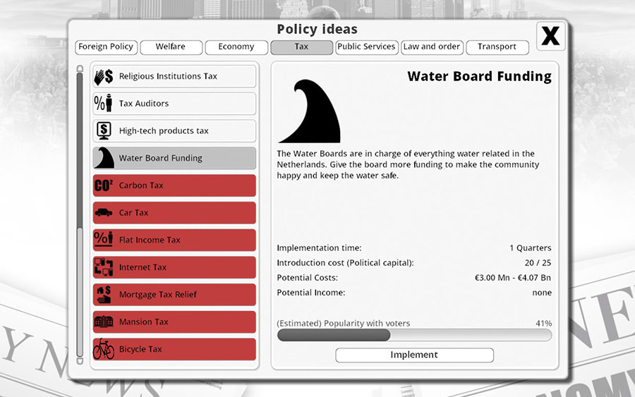Pick the Carbon Tax policy
635x397 pixels.
pos(174,185)
